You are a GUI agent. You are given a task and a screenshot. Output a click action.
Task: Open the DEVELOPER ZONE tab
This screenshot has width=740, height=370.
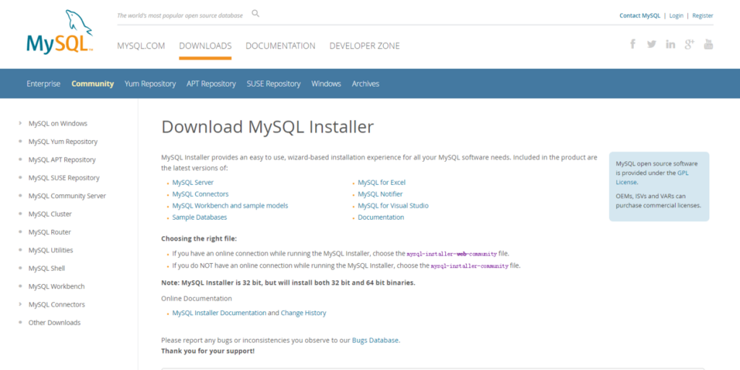pyautogui.click(x=364, y=46)
